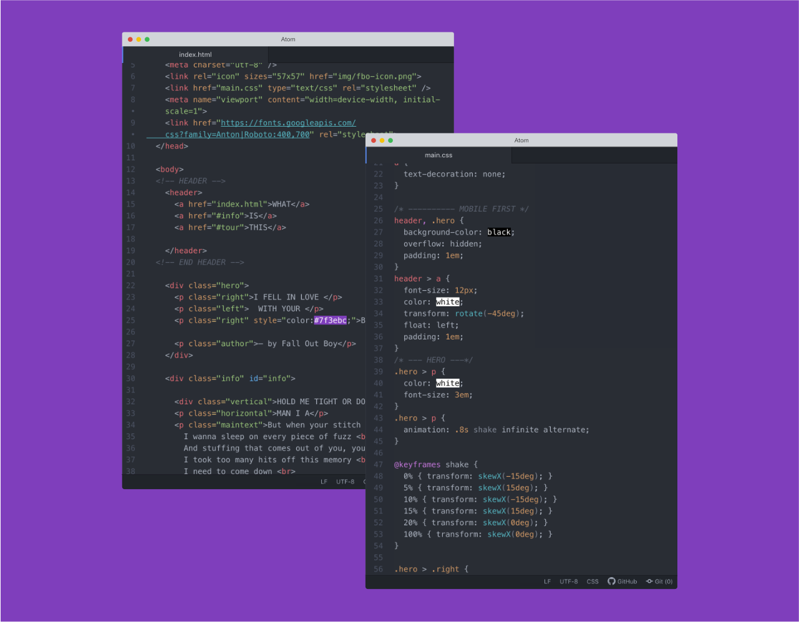799x622 pixels.
Task: Close the index.html Atom window
Action: pos(130,39)
